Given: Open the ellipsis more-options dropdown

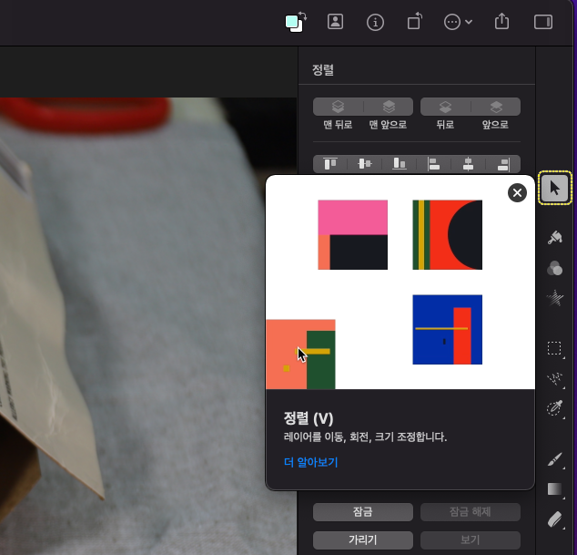Looking at the screenshot, I should (458, 22).
